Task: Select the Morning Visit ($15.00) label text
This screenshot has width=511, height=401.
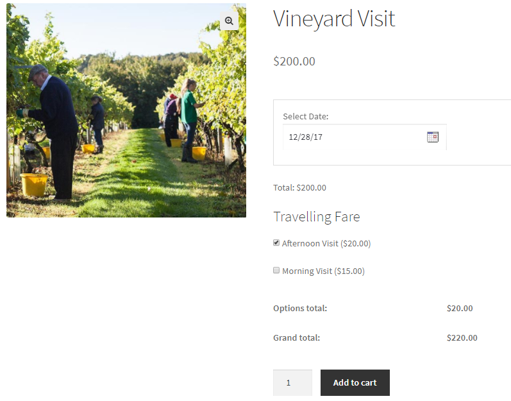Action: click(323, 271)
